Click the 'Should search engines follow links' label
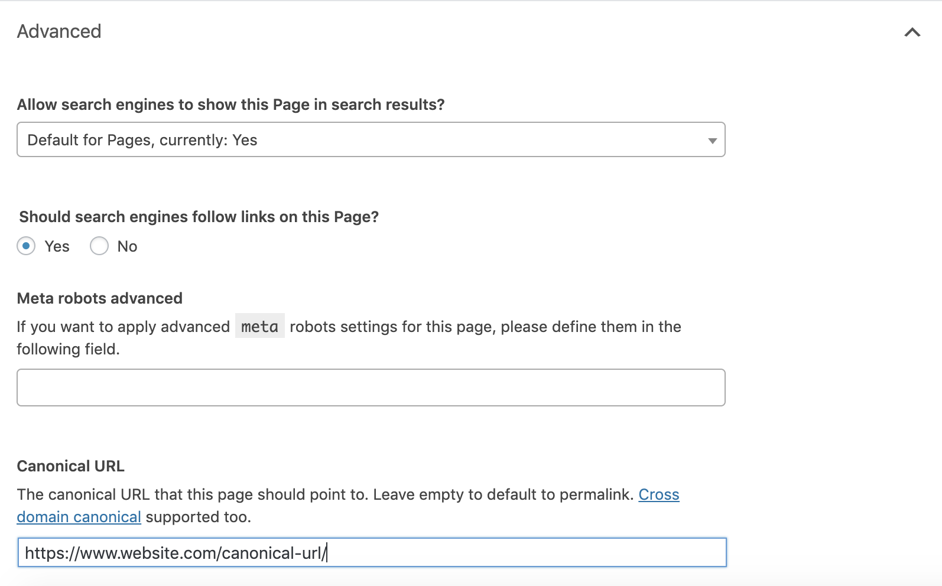942x586 pixels. 199,217
